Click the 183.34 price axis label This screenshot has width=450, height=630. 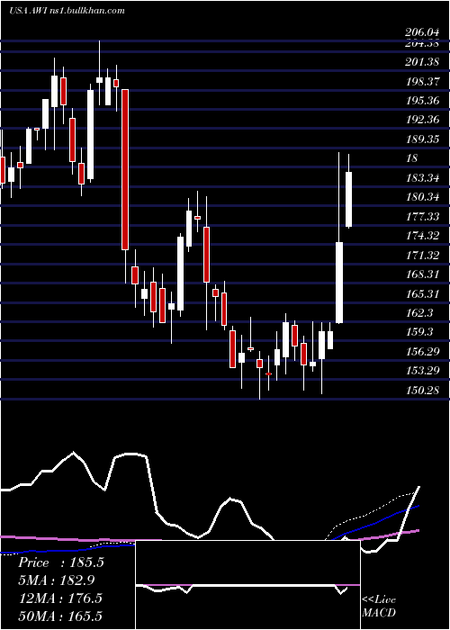pyautogui.click(x=422, y=178)
